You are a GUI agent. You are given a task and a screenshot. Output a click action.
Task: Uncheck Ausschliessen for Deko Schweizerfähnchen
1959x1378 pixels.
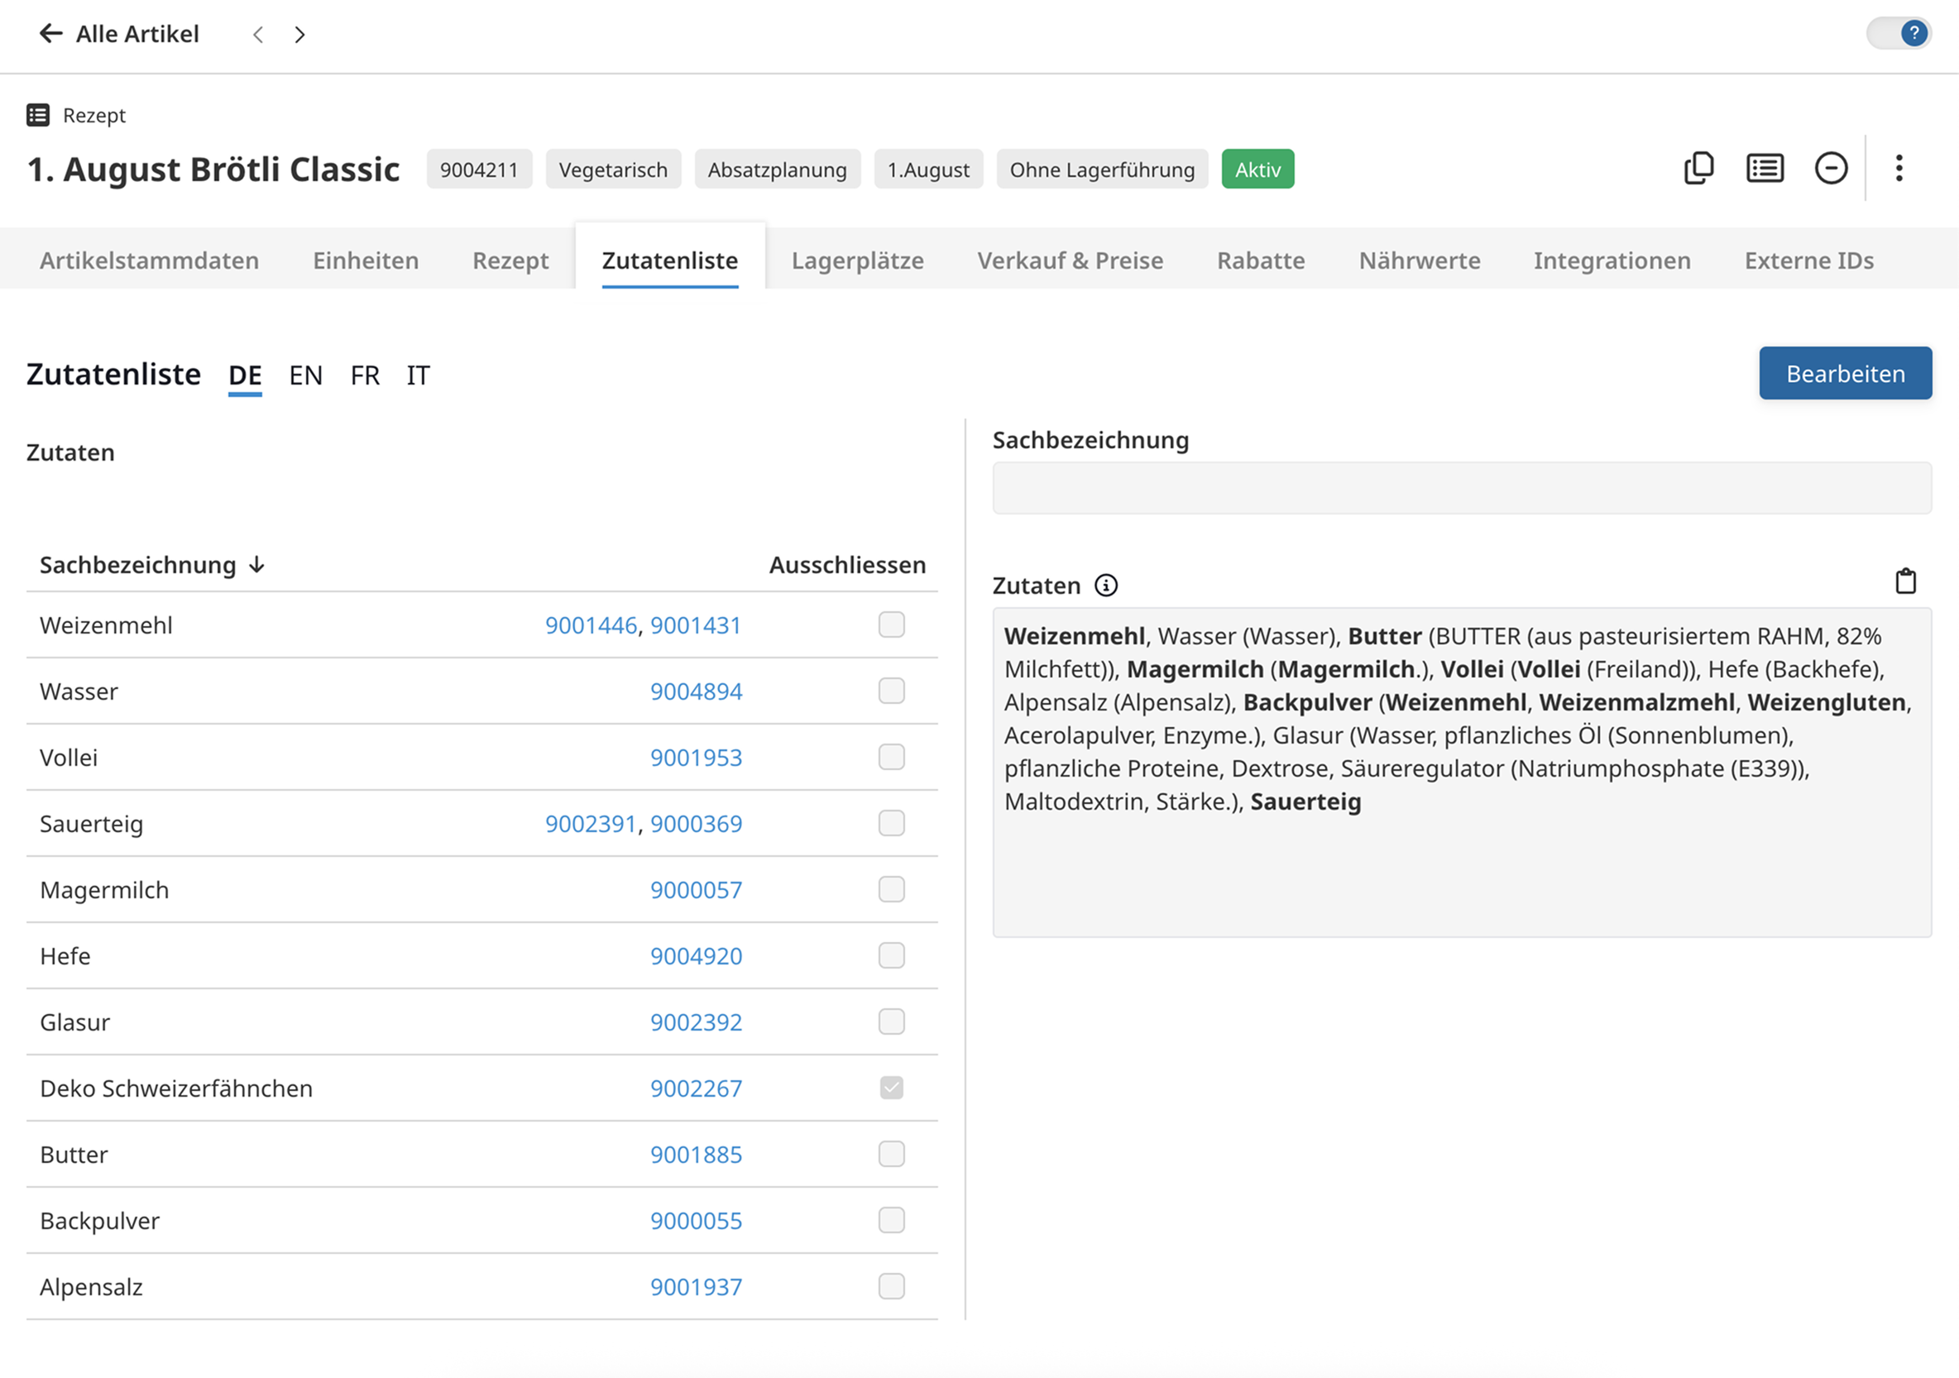891,1088
